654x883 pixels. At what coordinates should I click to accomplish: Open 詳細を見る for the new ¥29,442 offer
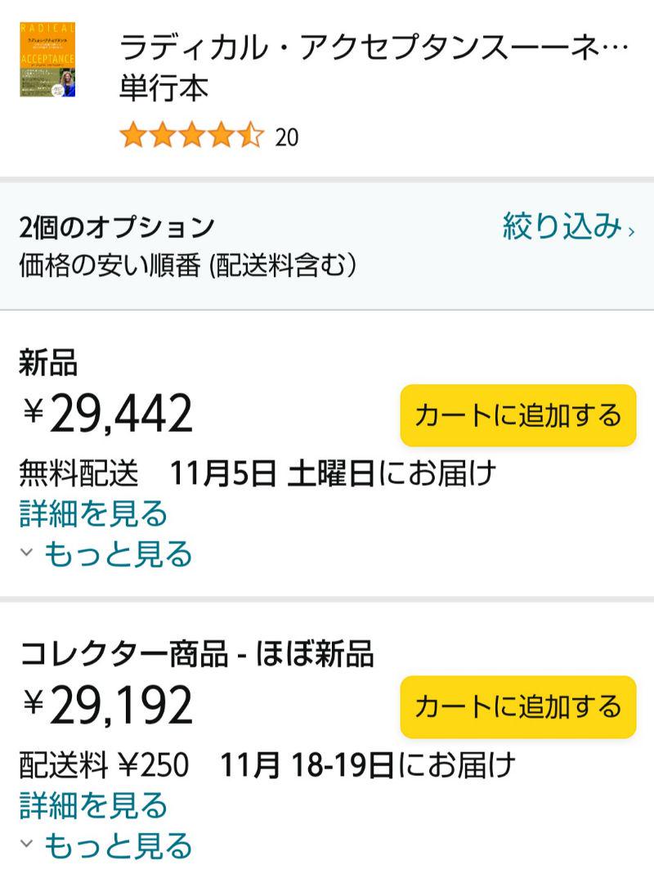click(x=93, y=513)
